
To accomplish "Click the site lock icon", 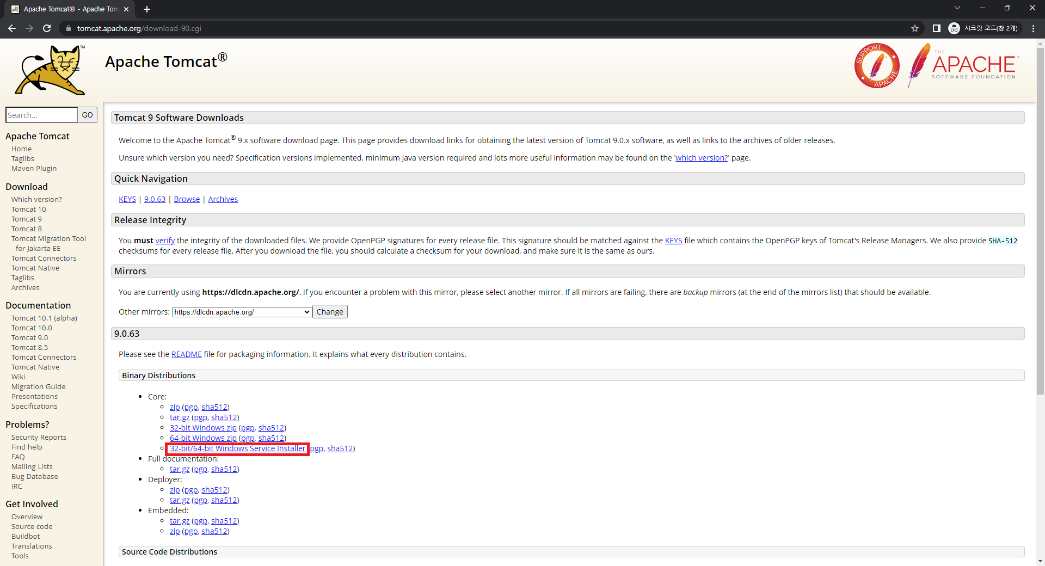I will coord(68,28).
